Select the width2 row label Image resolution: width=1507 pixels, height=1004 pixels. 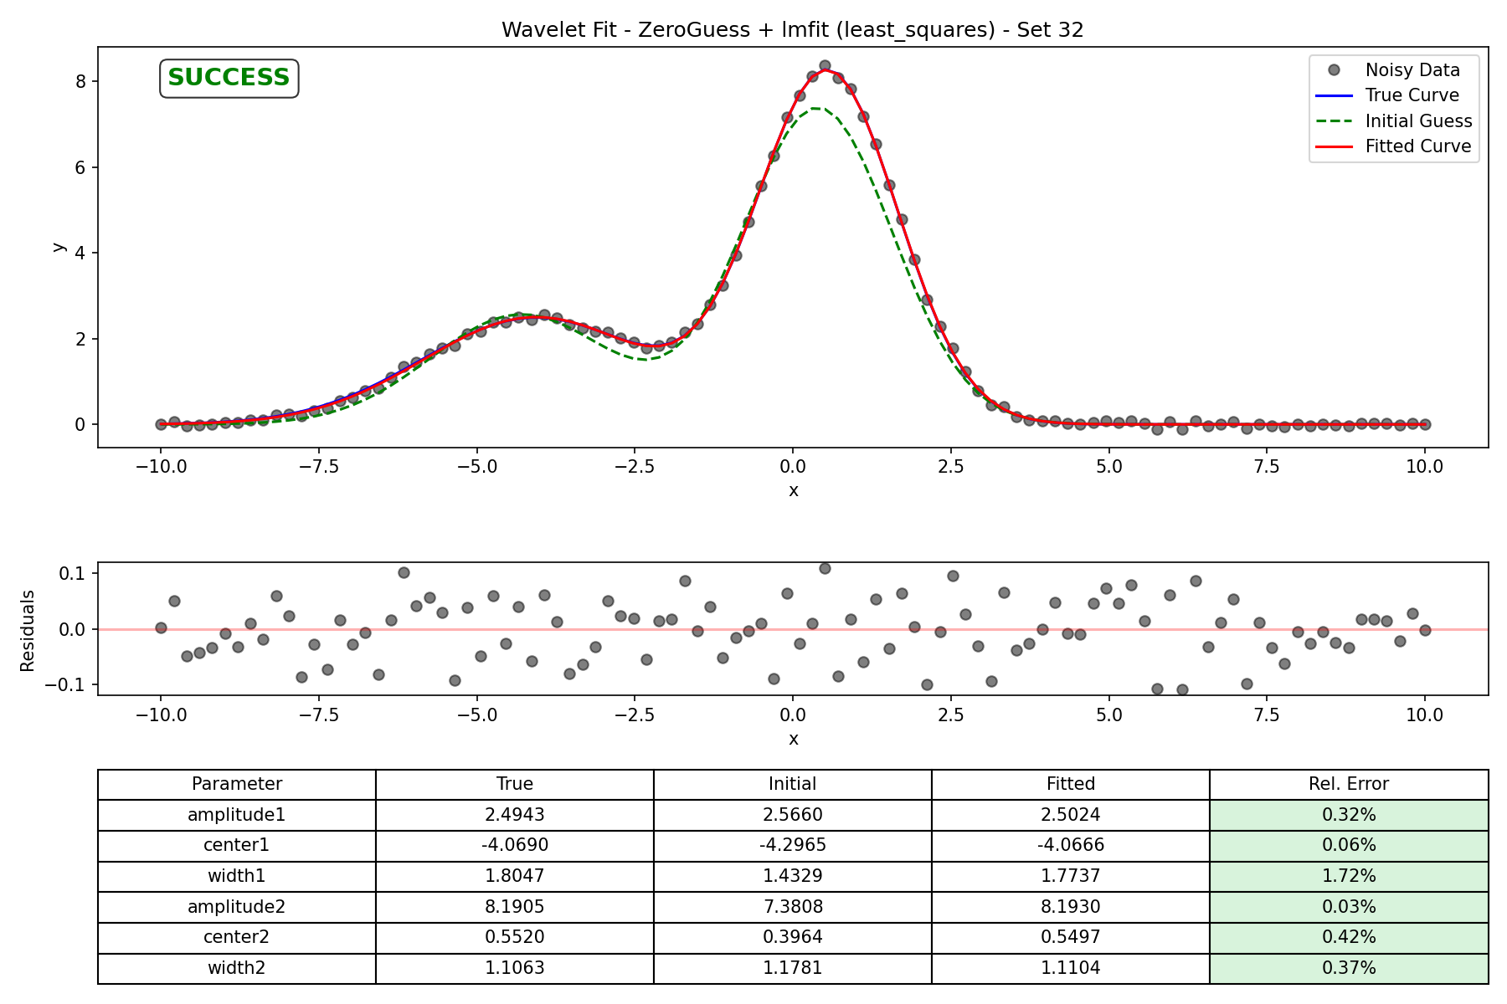(237, 968)
